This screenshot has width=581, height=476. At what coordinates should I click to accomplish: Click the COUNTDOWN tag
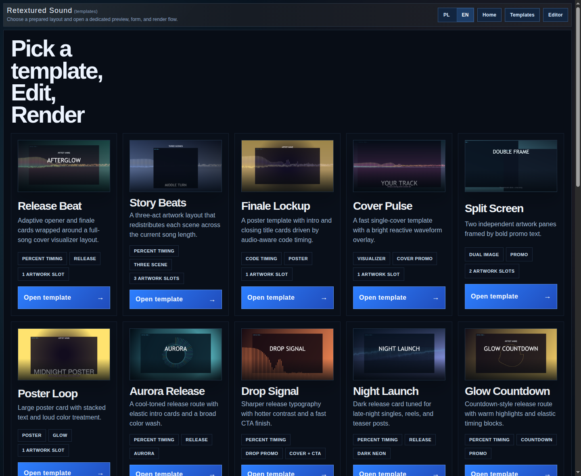[x=537, y=440]
